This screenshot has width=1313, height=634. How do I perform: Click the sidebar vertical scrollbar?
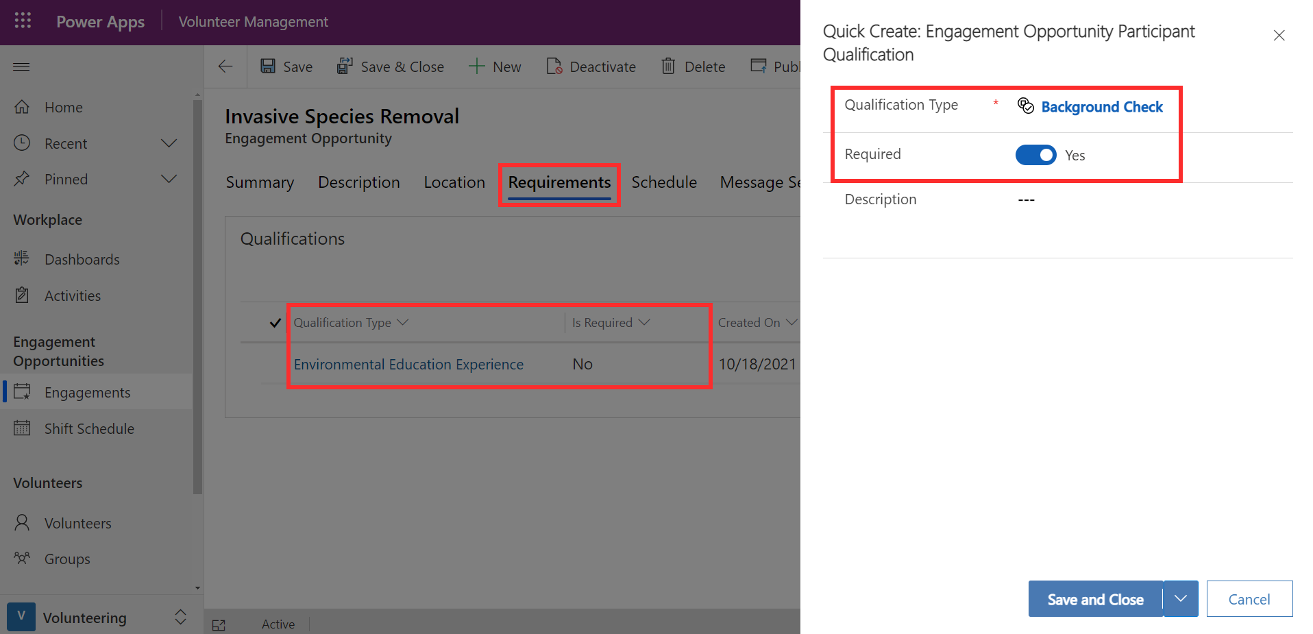[197, 296]
